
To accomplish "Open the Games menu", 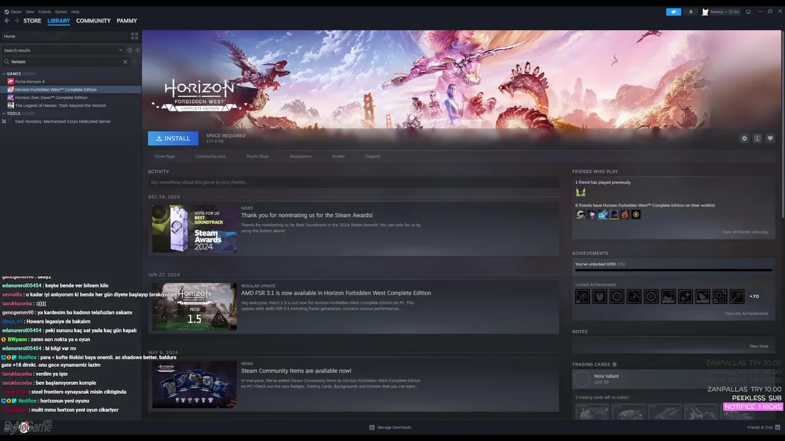I will pyautogui.click(x=61, y=12).
